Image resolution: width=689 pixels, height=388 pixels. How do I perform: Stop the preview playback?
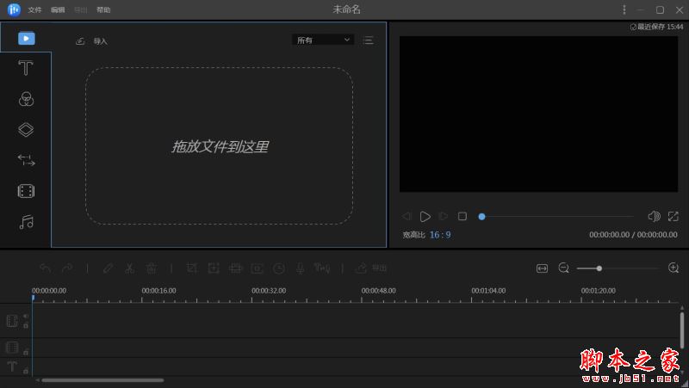(x=462, y=216)
